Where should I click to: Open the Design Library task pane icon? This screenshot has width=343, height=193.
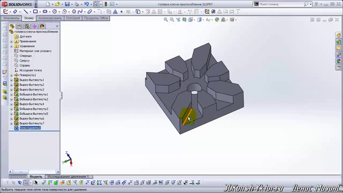338,42
